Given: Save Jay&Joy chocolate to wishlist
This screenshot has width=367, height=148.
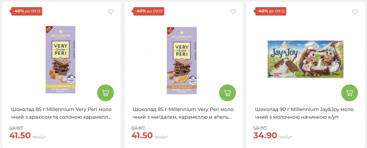Looking at the screenshot, I should (x=355, y=12).
